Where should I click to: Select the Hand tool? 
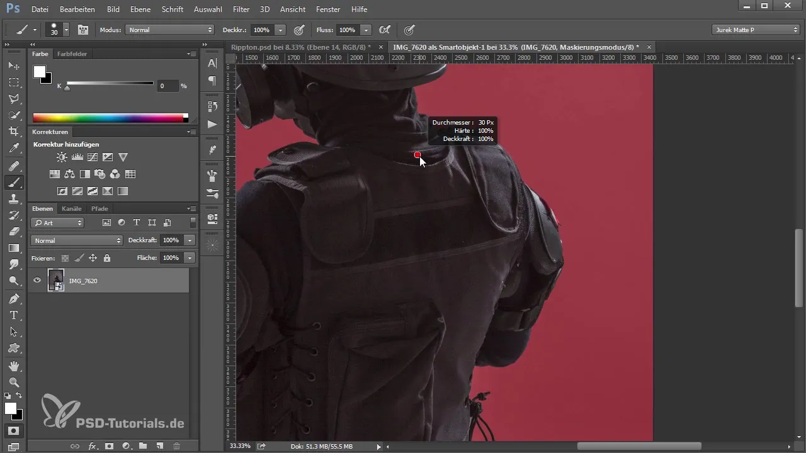[x=14, y=366]
